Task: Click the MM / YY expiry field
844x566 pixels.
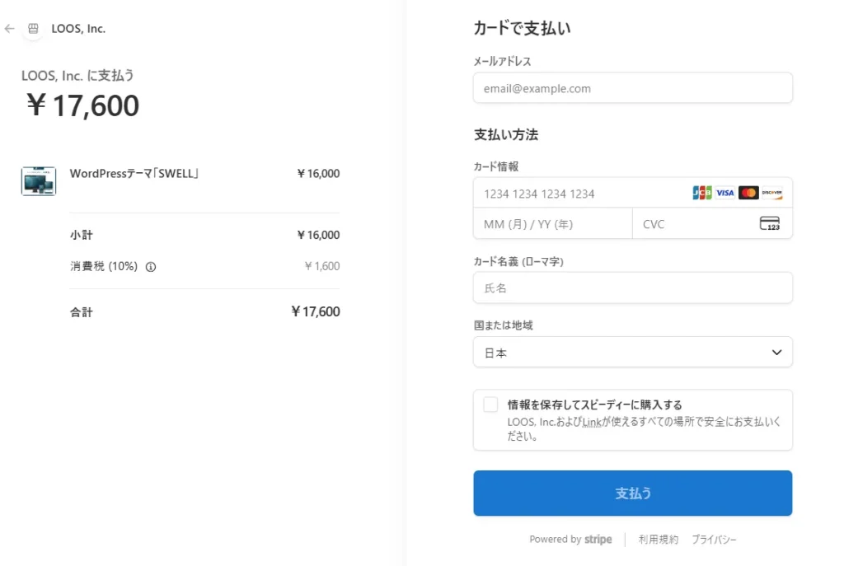Action: 552,224
